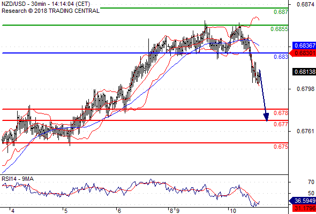Click the RSI14 - 9MA indicator label

pos(18,179)
